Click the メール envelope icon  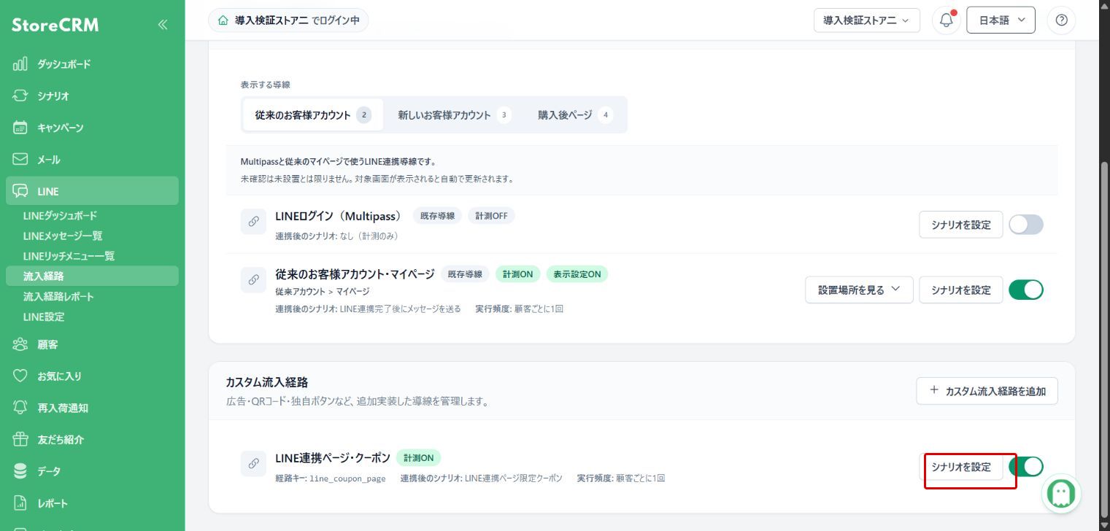(x=20, y=159)
